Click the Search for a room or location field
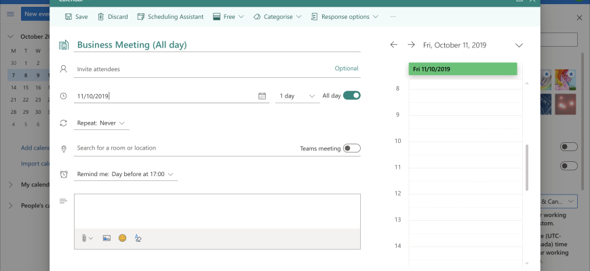590x271 pixels. tap(183, 148)
